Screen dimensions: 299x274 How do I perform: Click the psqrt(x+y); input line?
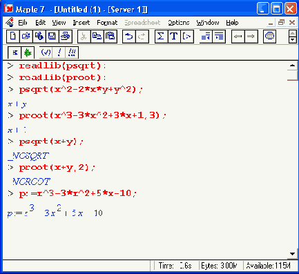coord(51,141)
